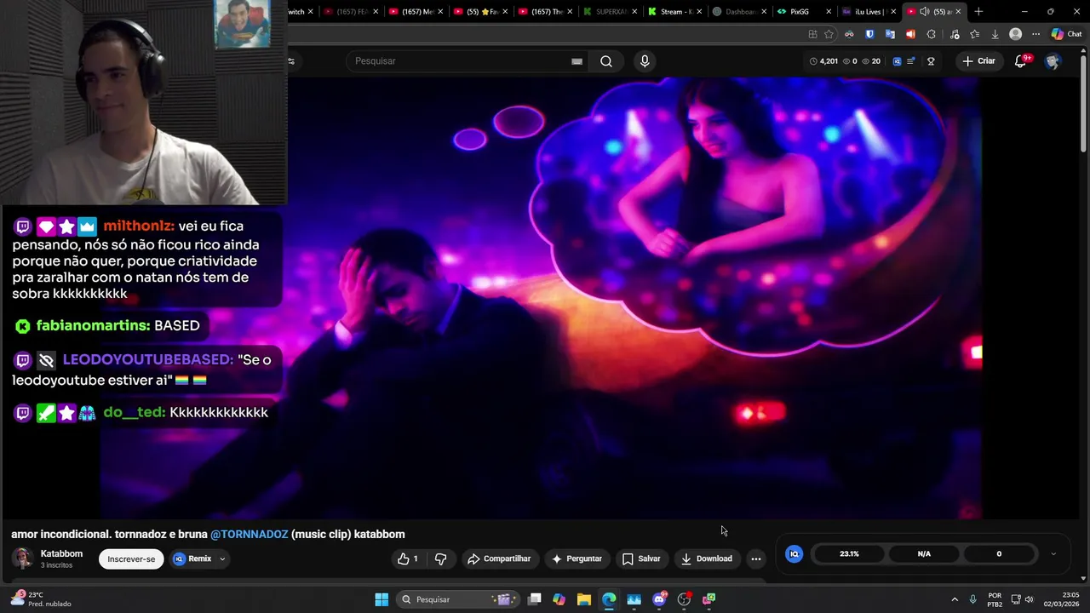
Task: Click the N/A stat pill
Action: tap(924, 554)
